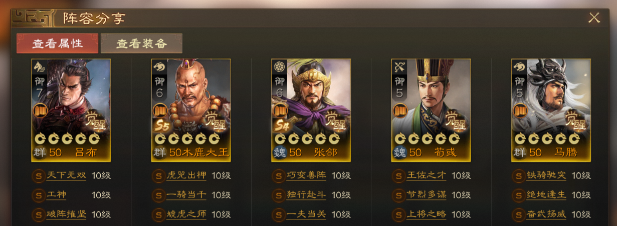
Task: Click the S-rank icon beside 天下无双
Action: tap(38, 176)
